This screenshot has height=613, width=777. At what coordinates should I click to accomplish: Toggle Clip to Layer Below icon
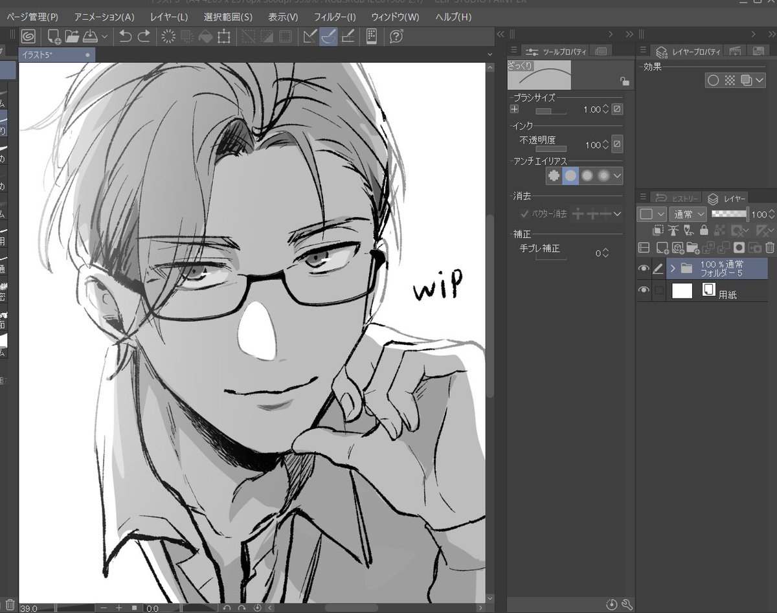[659, 230]
